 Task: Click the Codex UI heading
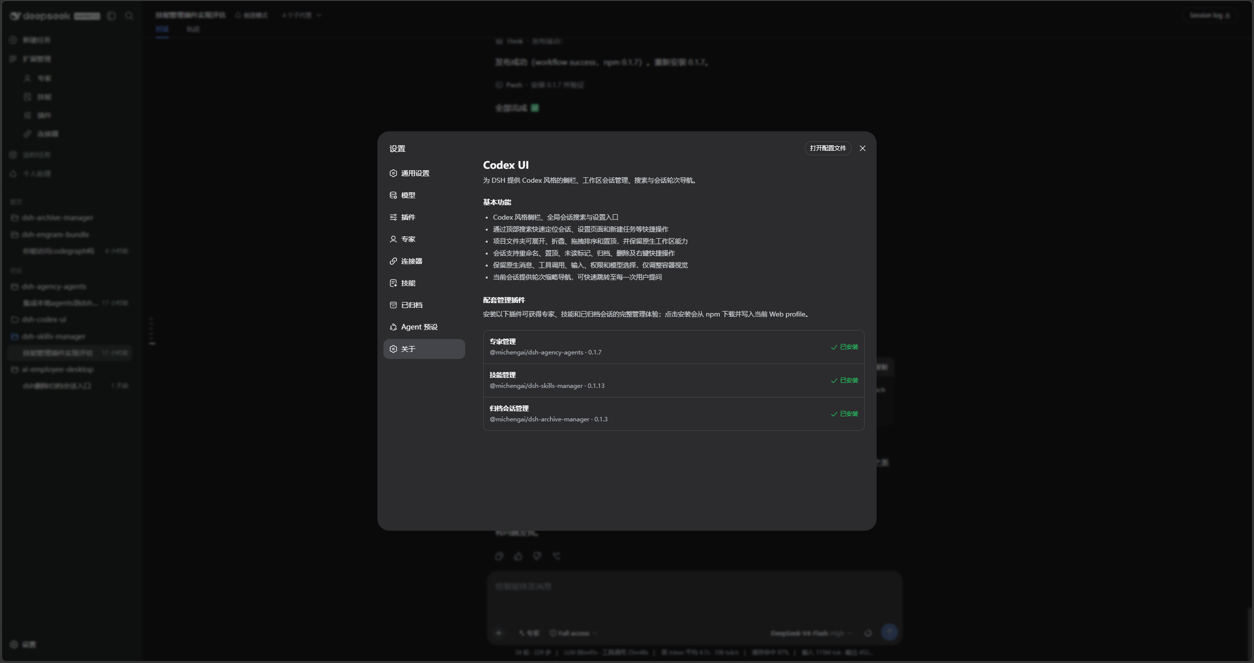click(x=506, y=165)
